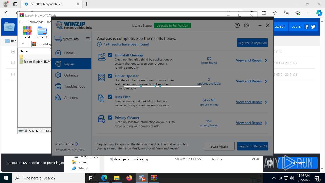Open Microsoft Edge from taskbar

[x=104, y=178]
